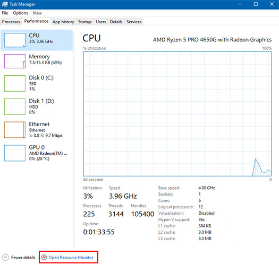Click the Resource Monitor gauge icon
Viewport: 279px width, 265px height.
(x=44, y=257)
